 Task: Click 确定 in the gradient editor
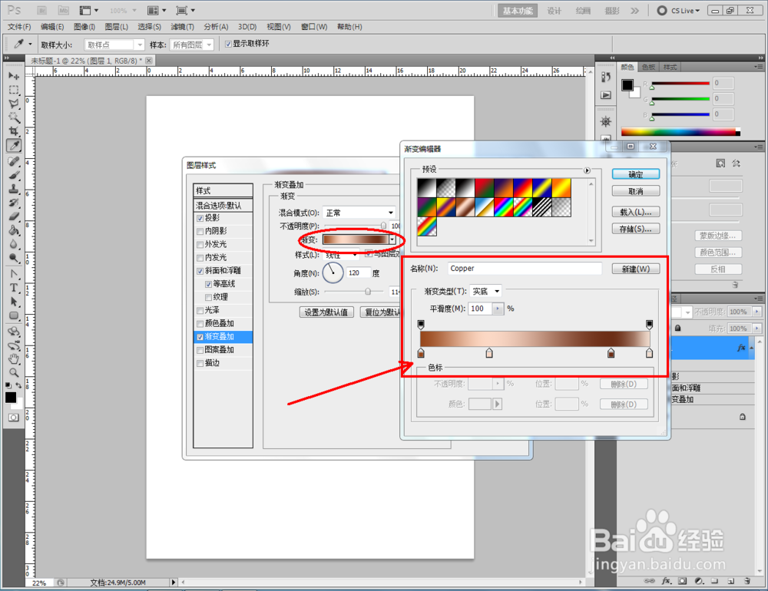click(x=636, y=174)
